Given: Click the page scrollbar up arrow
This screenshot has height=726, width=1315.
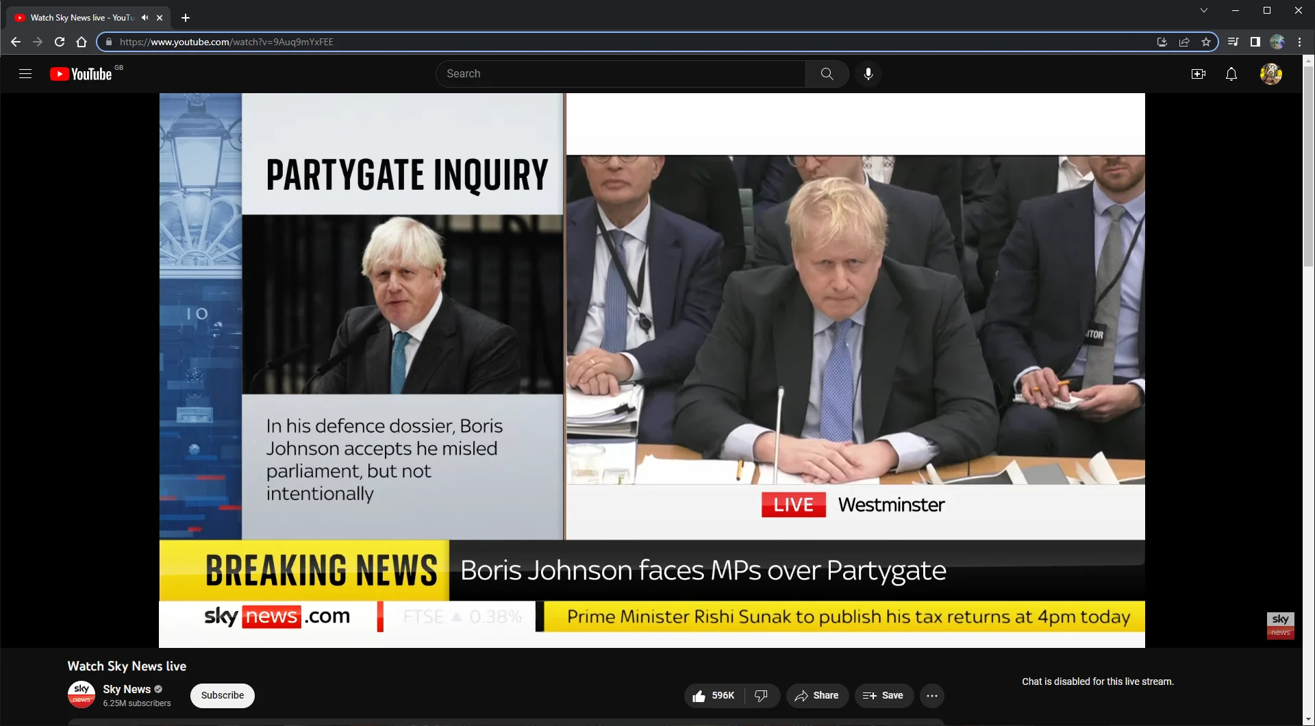Looking at the screenshot, I should (x=1309, y=60).
